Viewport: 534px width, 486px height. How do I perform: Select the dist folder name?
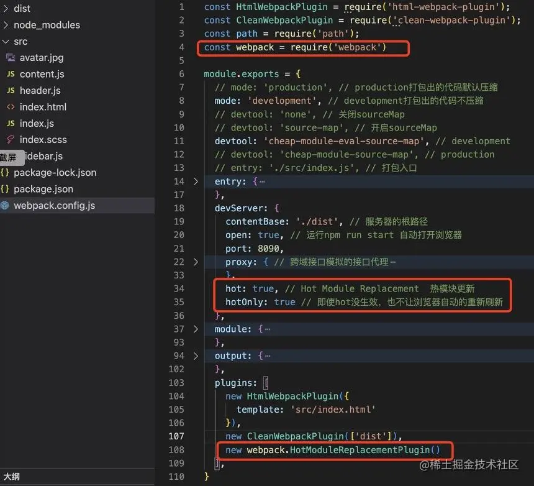click(x=22, y=9)
